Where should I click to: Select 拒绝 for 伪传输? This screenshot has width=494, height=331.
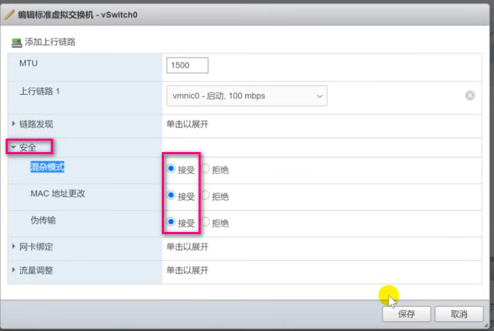(205, 222)
